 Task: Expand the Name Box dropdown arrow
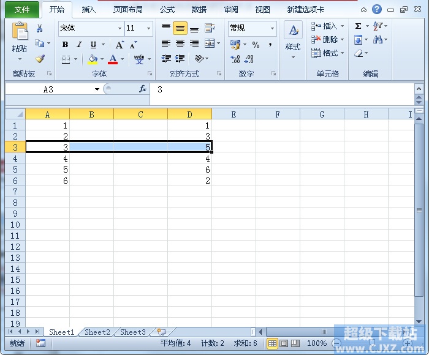97,89
